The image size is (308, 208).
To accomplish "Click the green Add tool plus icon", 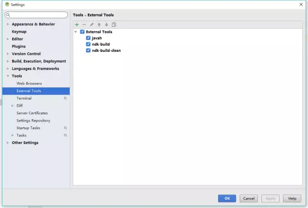I will [77, 24].
